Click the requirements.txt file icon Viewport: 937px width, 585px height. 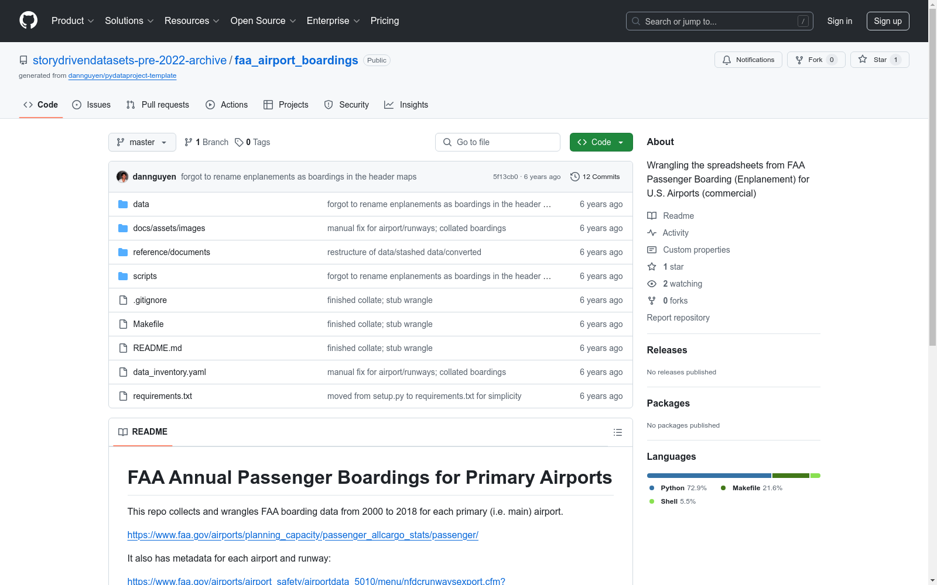click(x=123, y=396)
